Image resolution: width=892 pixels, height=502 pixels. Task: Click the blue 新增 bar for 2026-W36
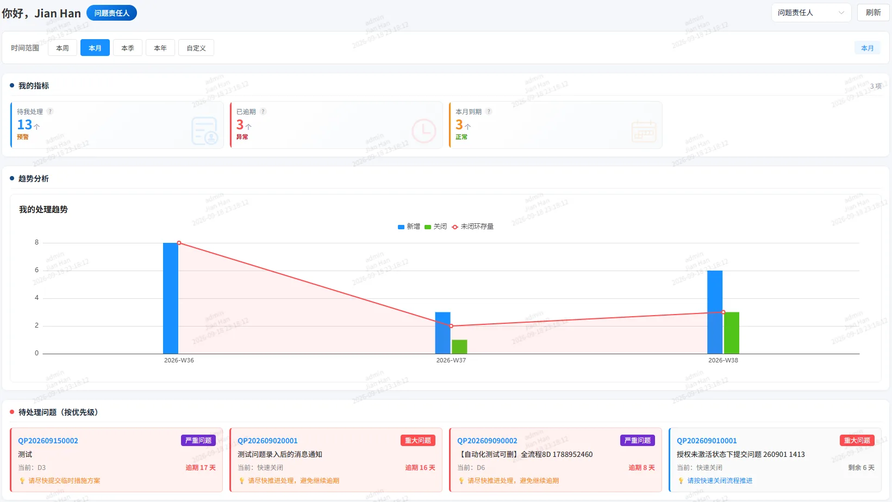coord(171,298)
